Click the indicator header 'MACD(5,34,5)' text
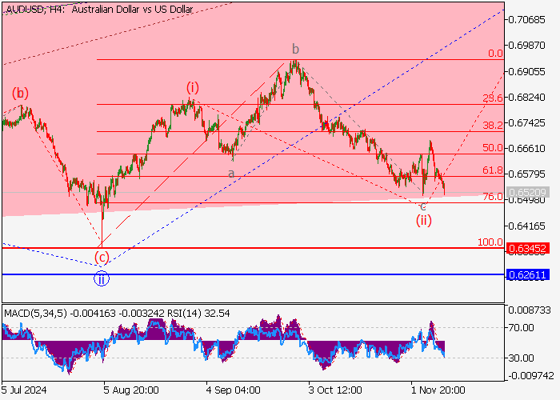This screenshot has width=560, height=400. click(35, 314)
